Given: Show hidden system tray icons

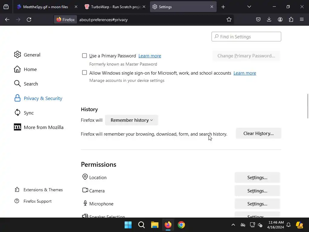Looking at the screenshot, I should pyautogui.click(x=233, y=225).
